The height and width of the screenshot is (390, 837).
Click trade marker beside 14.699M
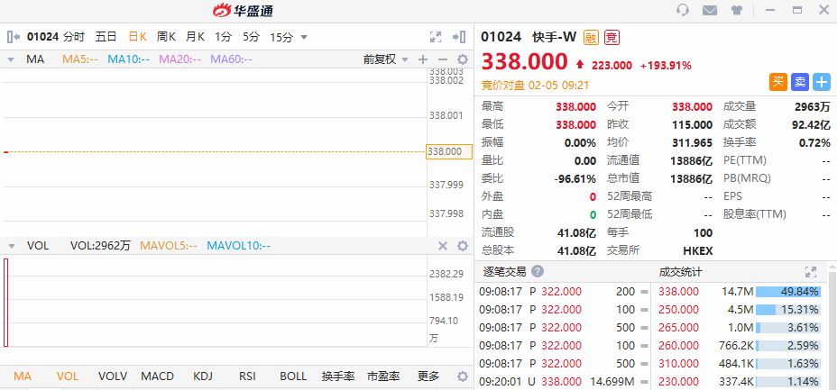pyautogui.click(x=644, y=382)
